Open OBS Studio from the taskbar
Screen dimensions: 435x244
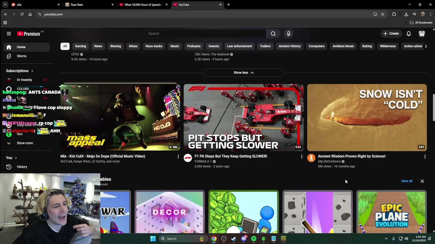tap(224, 239)
